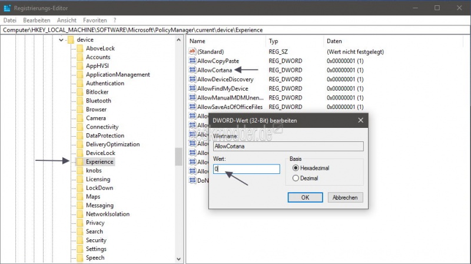This screenshot has height=264, width=471.
Task: Click the AllowCopyPaste DWORD icon
Action: pyautogui.click(x=193, y=61)
